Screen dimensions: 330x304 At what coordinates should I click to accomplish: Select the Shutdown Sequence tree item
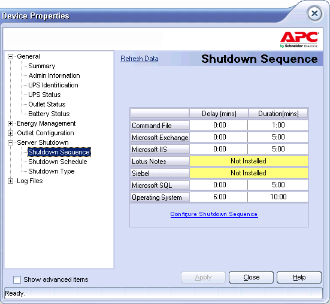59,152
